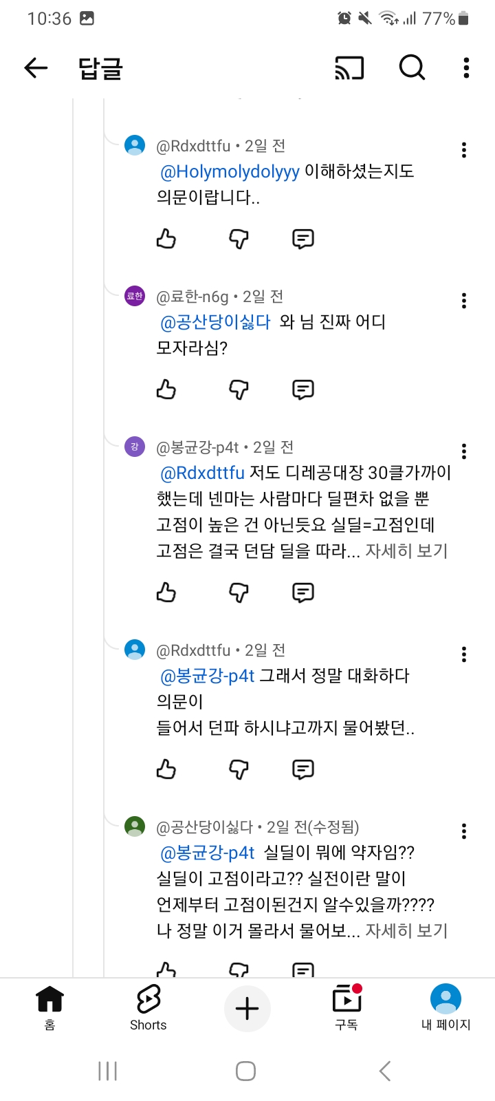495x1101 pixels.
Task: Reply to the 그래서 정말 대화하다 comment
Action: 303,769
